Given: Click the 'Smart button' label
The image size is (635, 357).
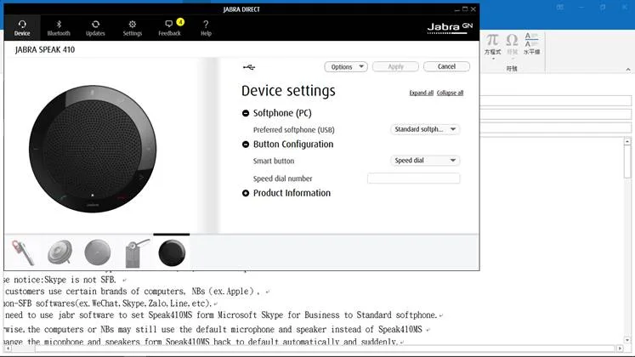Looking at the screenshot, I should pyautogui.click(x=274, y=161).
